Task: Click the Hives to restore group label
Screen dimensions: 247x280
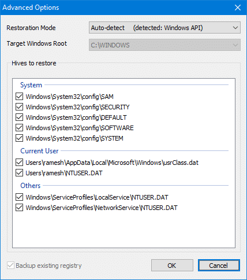Action: pos(34,63)
